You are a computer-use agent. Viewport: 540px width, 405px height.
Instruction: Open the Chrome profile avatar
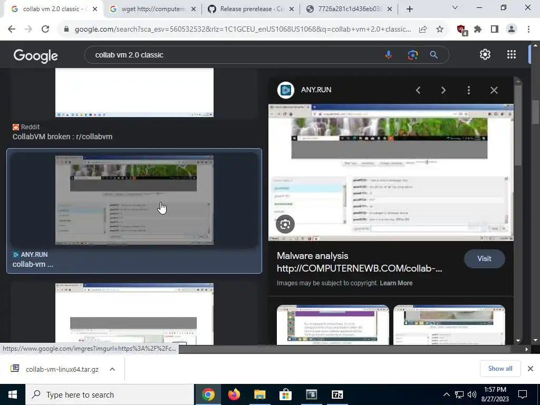point(512,30)
